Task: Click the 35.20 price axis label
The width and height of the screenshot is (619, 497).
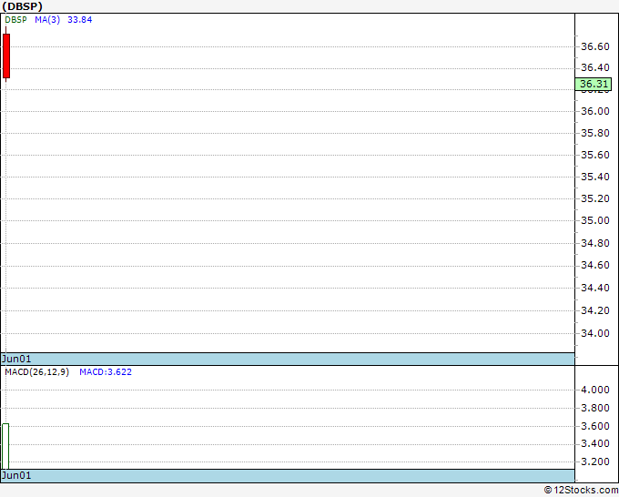Action: [x=595, y=198]
